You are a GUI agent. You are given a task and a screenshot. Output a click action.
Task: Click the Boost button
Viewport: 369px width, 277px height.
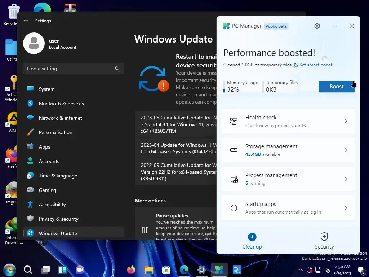coord(336,87)
